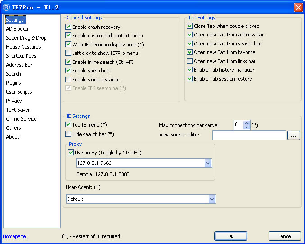
Task: Open Online Service section
Action: coord(21,119)
